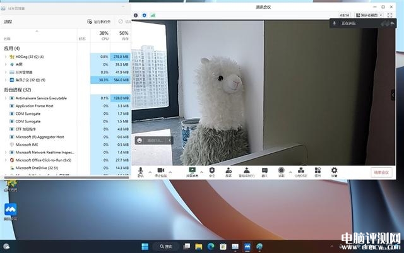Click the video overlay message input field

tap(155, 141)
